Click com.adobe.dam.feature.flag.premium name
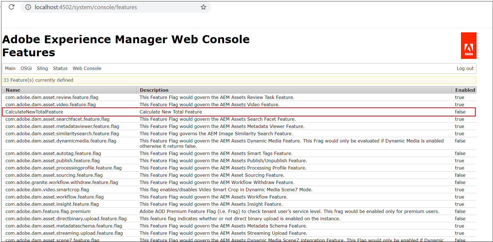Viewport: 493px width, 242px height. (x=48, y=211)
